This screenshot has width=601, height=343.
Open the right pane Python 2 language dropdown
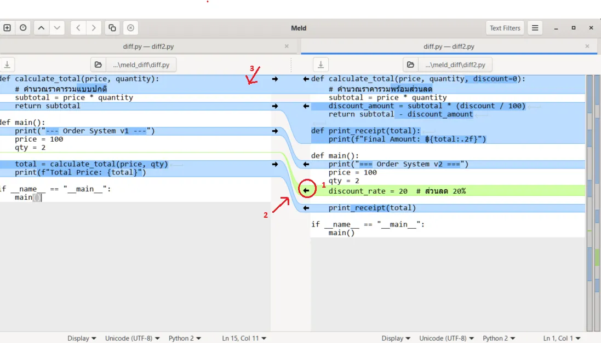(499, 338)
